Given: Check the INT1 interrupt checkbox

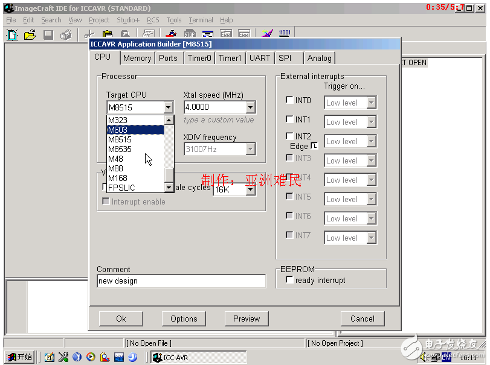Looking at the screenshot, I should (x=289, y=119).
